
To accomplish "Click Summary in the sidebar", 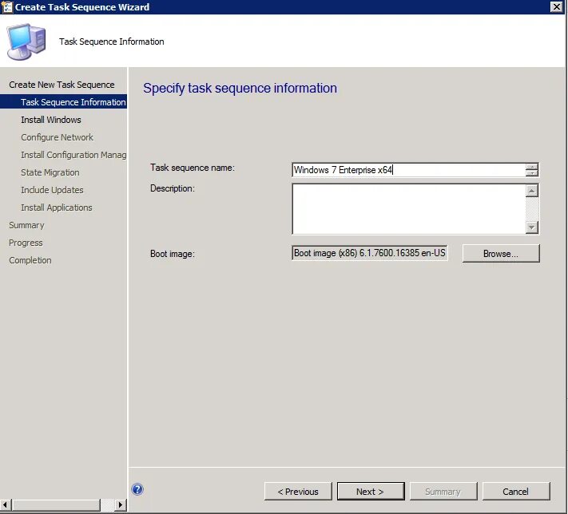I will pos(26,225).
